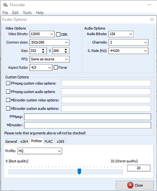The image size is (157, 191).
Task: Expand the ProRes Profile dropdown
Action: click(x=59, y=151)
